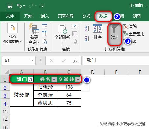Switch to the 数据 ribbon tab
The height and width of the screenshot is (129, 149).
point(103,16)
